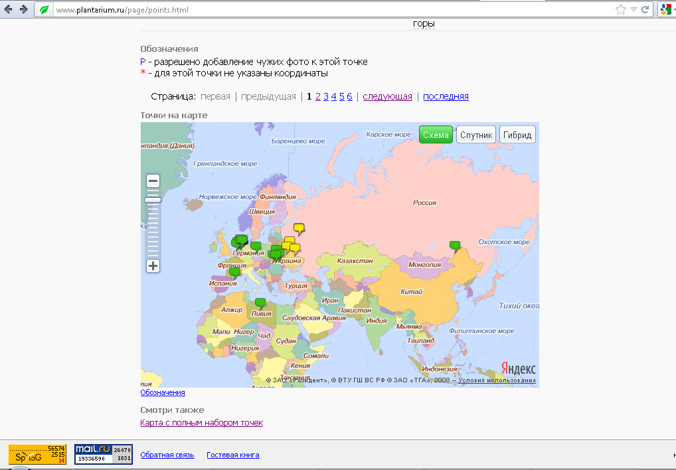676x470 pixels.
Task: Click the map zoom slider handle
Action: [153, 200]
